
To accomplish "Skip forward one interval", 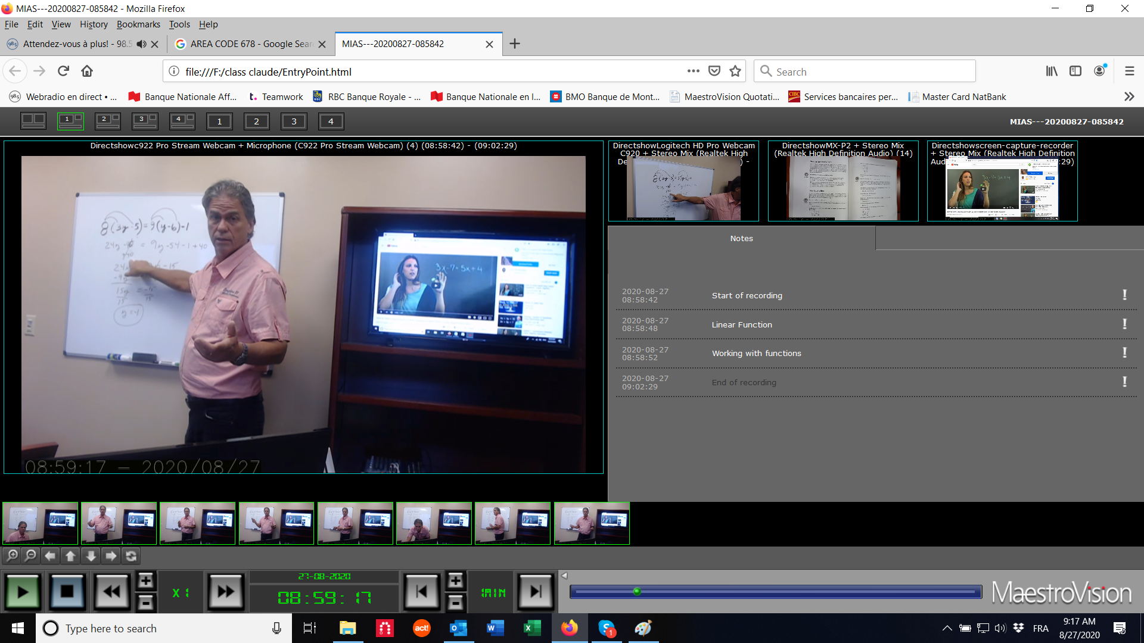I will (535, 592).
